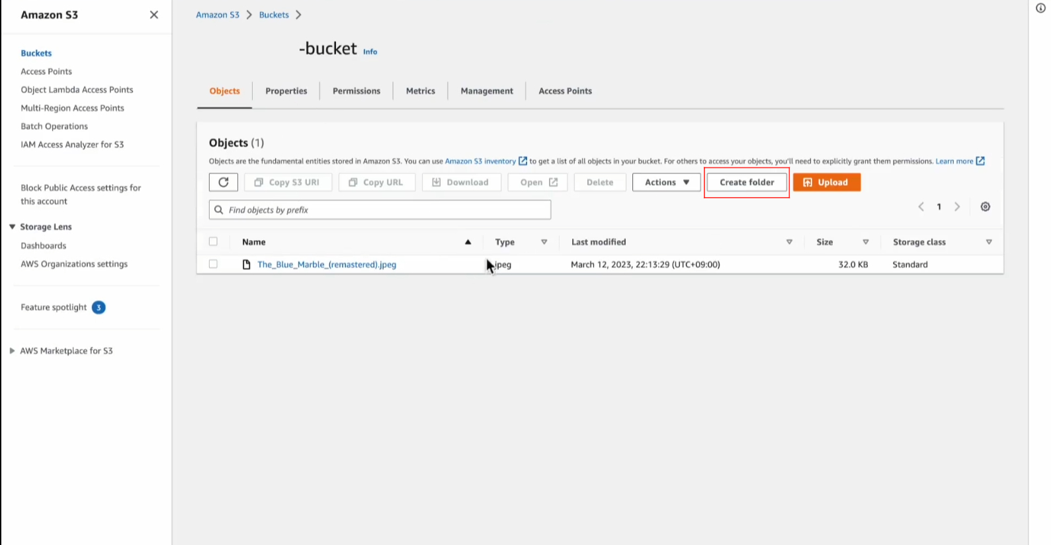The height and width of the screenshot is (545, 1051).
Task: Click the info circle icon at top right
Action: coord(1040,8)
